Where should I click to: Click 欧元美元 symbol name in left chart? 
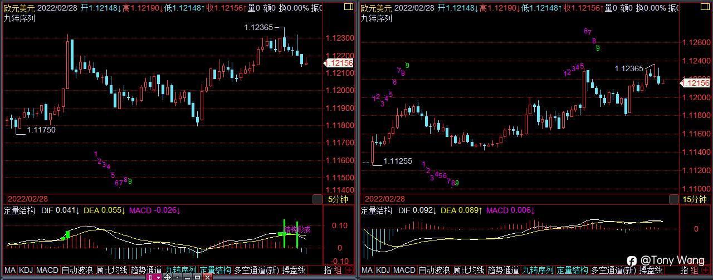point(18,8)
